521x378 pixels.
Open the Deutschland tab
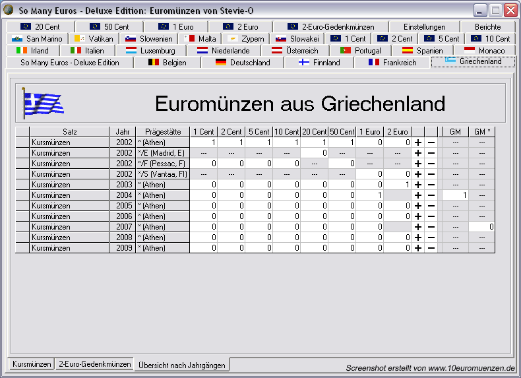pos(243,63)
